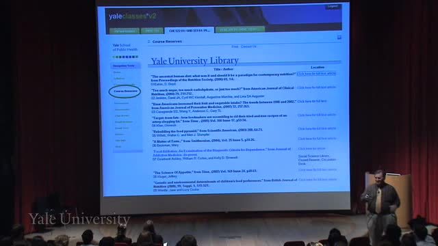The height and width of the screenshot is (246, 438).
Task: Open full text for "A Matter of Taste"
Action: coord(318,139)
